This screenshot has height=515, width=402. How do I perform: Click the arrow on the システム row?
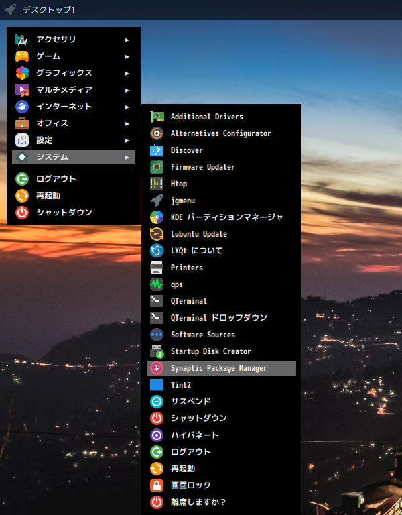point(127,158)
